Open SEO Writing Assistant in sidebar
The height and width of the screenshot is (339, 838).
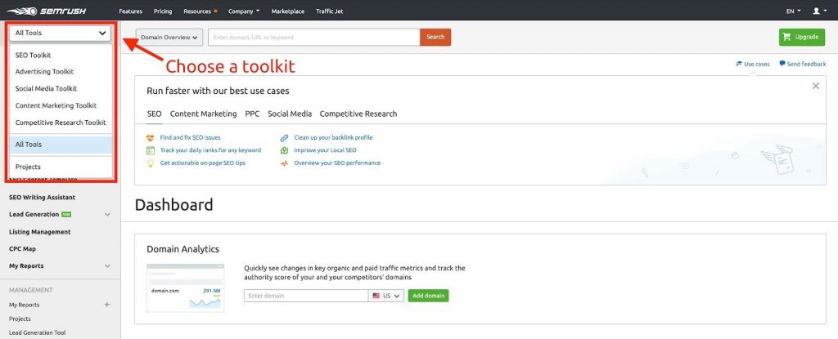click(43, 198)
